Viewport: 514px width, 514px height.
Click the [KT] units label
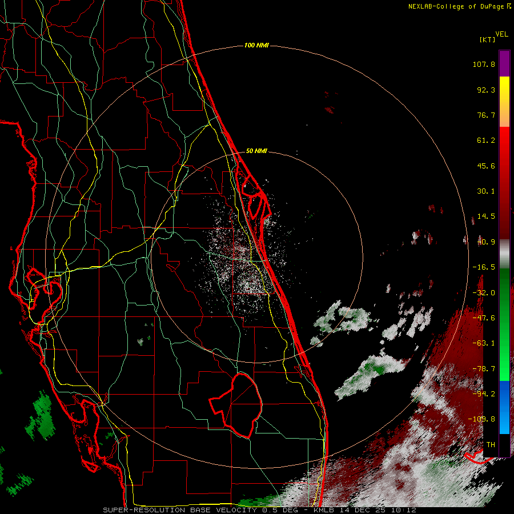point(487,39)
